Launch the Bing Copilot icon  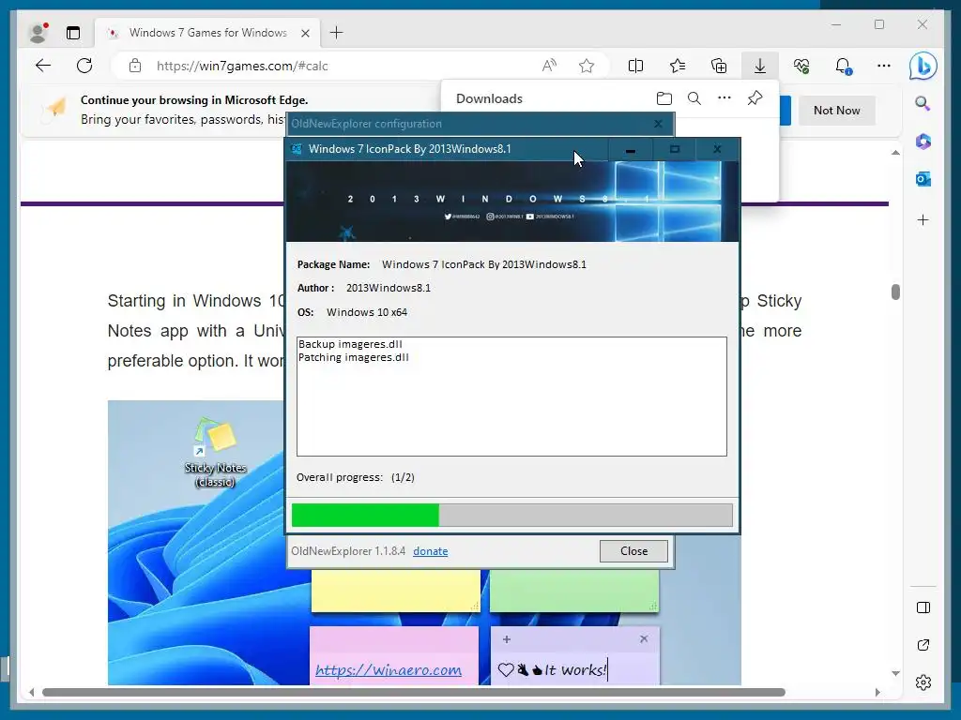tap(923, 66)
